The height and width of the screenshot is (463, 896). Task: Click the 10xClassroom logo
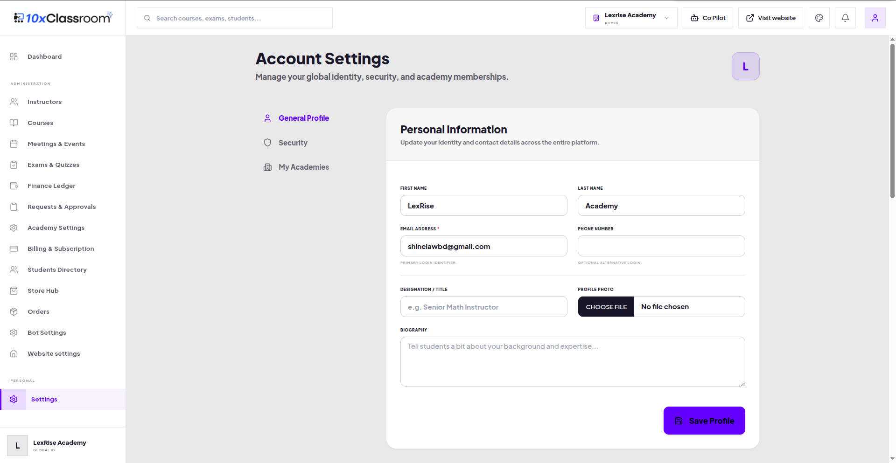pos(63,18)
